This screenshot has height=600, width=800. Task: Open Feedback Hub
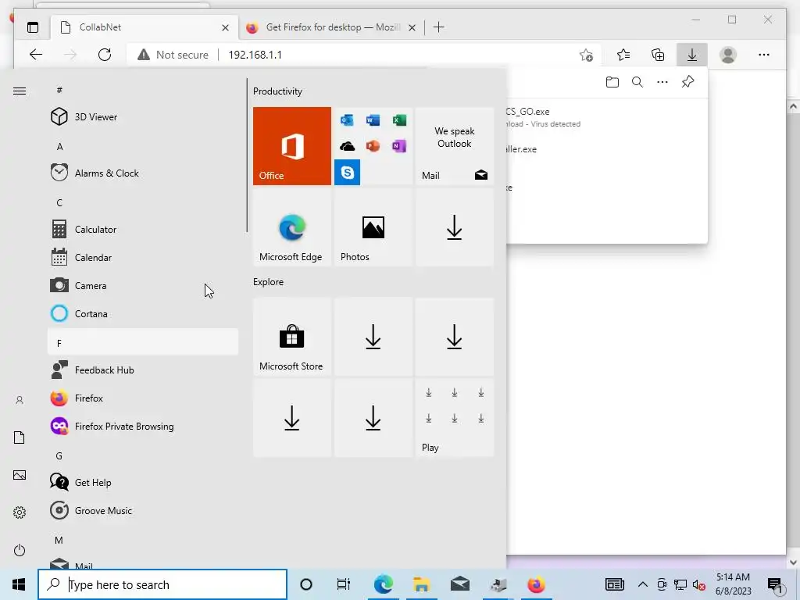[x=143, y=370]
